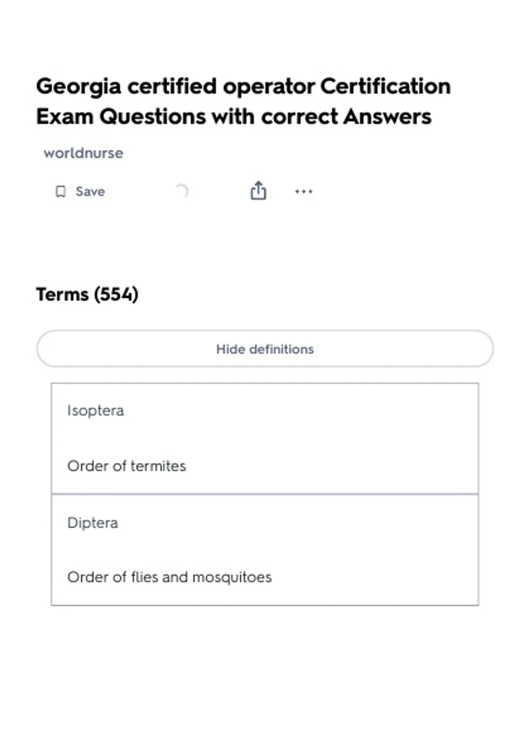Open the three-dot more options menu
The height and width of the screenshot is (751, 530).
point(304,191)
